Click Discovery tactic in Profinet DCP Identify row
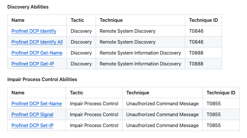Screen dimensions: 247x138 point(81,31)
